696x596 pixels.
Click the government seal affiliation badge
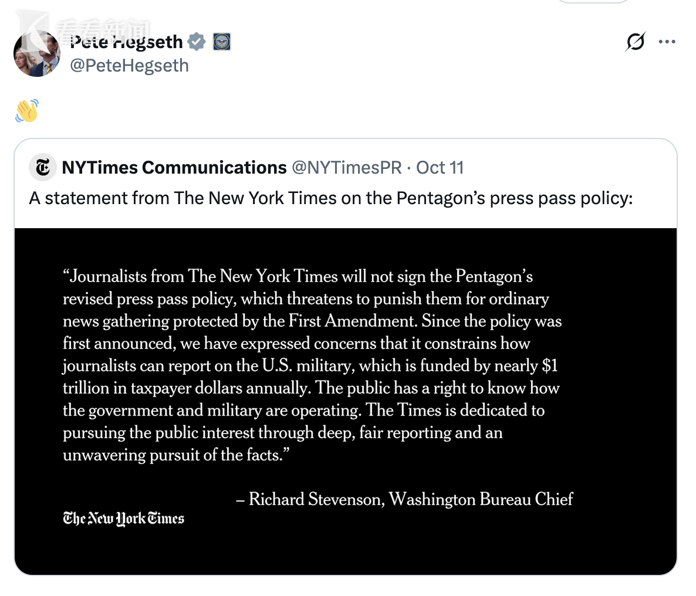tap(221, 42)
